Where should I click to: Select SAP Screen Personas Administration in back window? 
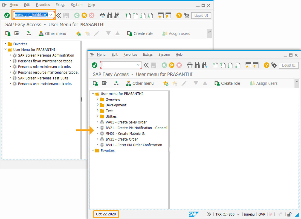[x=46, y=55]
